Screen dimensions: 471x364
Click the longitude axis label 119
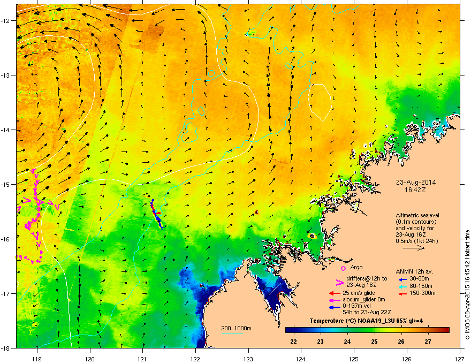36,359
